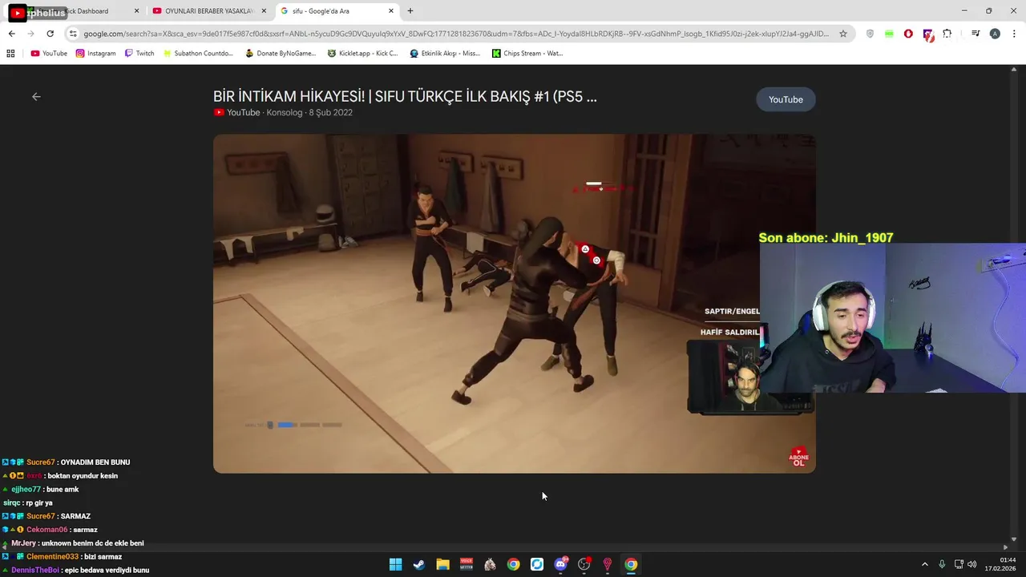Open the horse icon app in taskbar
Image resolution: width=1026 pixels, height=577 pixels.
pos(490,564)
